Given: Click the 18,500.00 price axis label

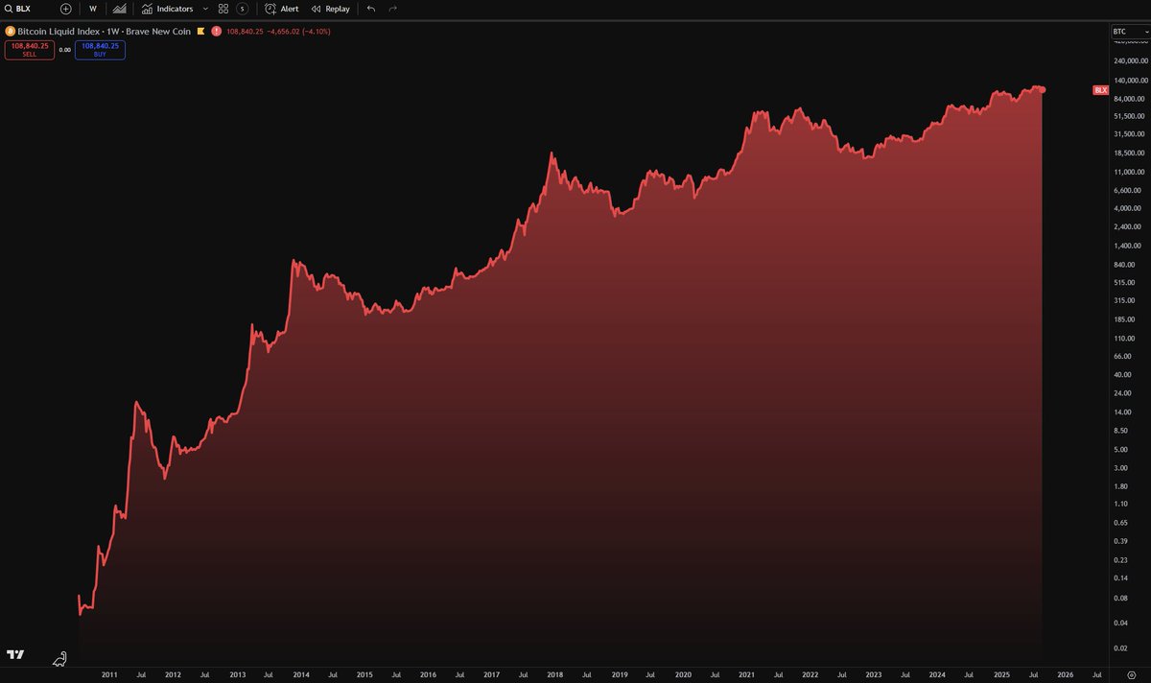Looking at the screenshot, I should 1129,153.
